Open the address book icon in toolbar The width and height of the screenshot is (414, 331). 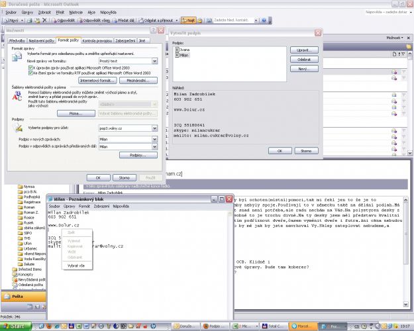click(209, 21)
